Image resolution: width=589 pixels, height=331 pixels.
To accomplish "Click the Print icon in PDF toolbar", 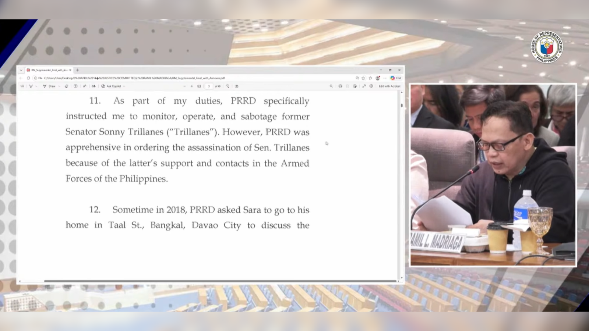I will point(340,86).
